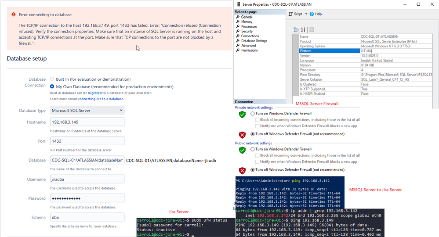The width and height of the screenshot is (439, 237).
Task: Check Block all incoming connections under Public settings
Action: [x=257, y=155]
